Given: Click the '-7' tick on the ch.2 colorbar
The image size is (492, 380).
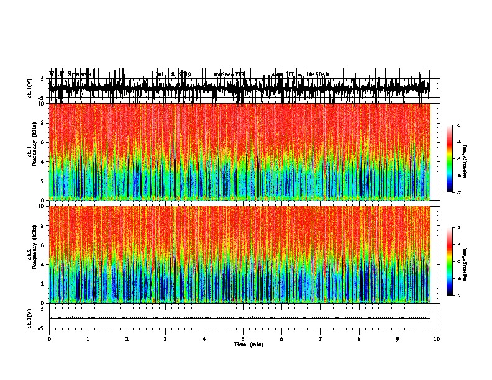Looking at the screenshot, I should 458,296.
